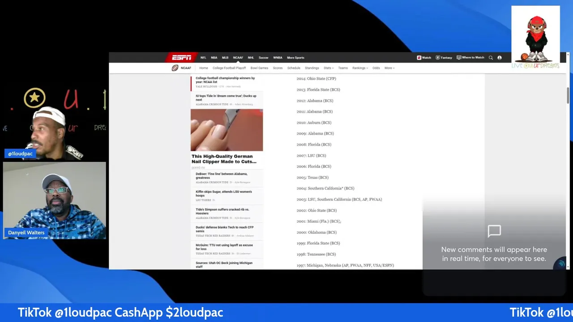Screen dimensions: 573x322
Task: Open 'McGuire: TTU not using layoff' article
Action: [224, 247]
